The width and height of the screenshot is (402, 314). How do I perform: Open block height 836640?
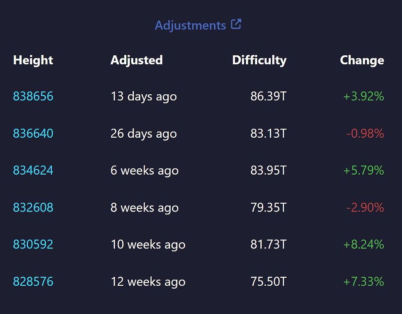[x=33, y=133]
